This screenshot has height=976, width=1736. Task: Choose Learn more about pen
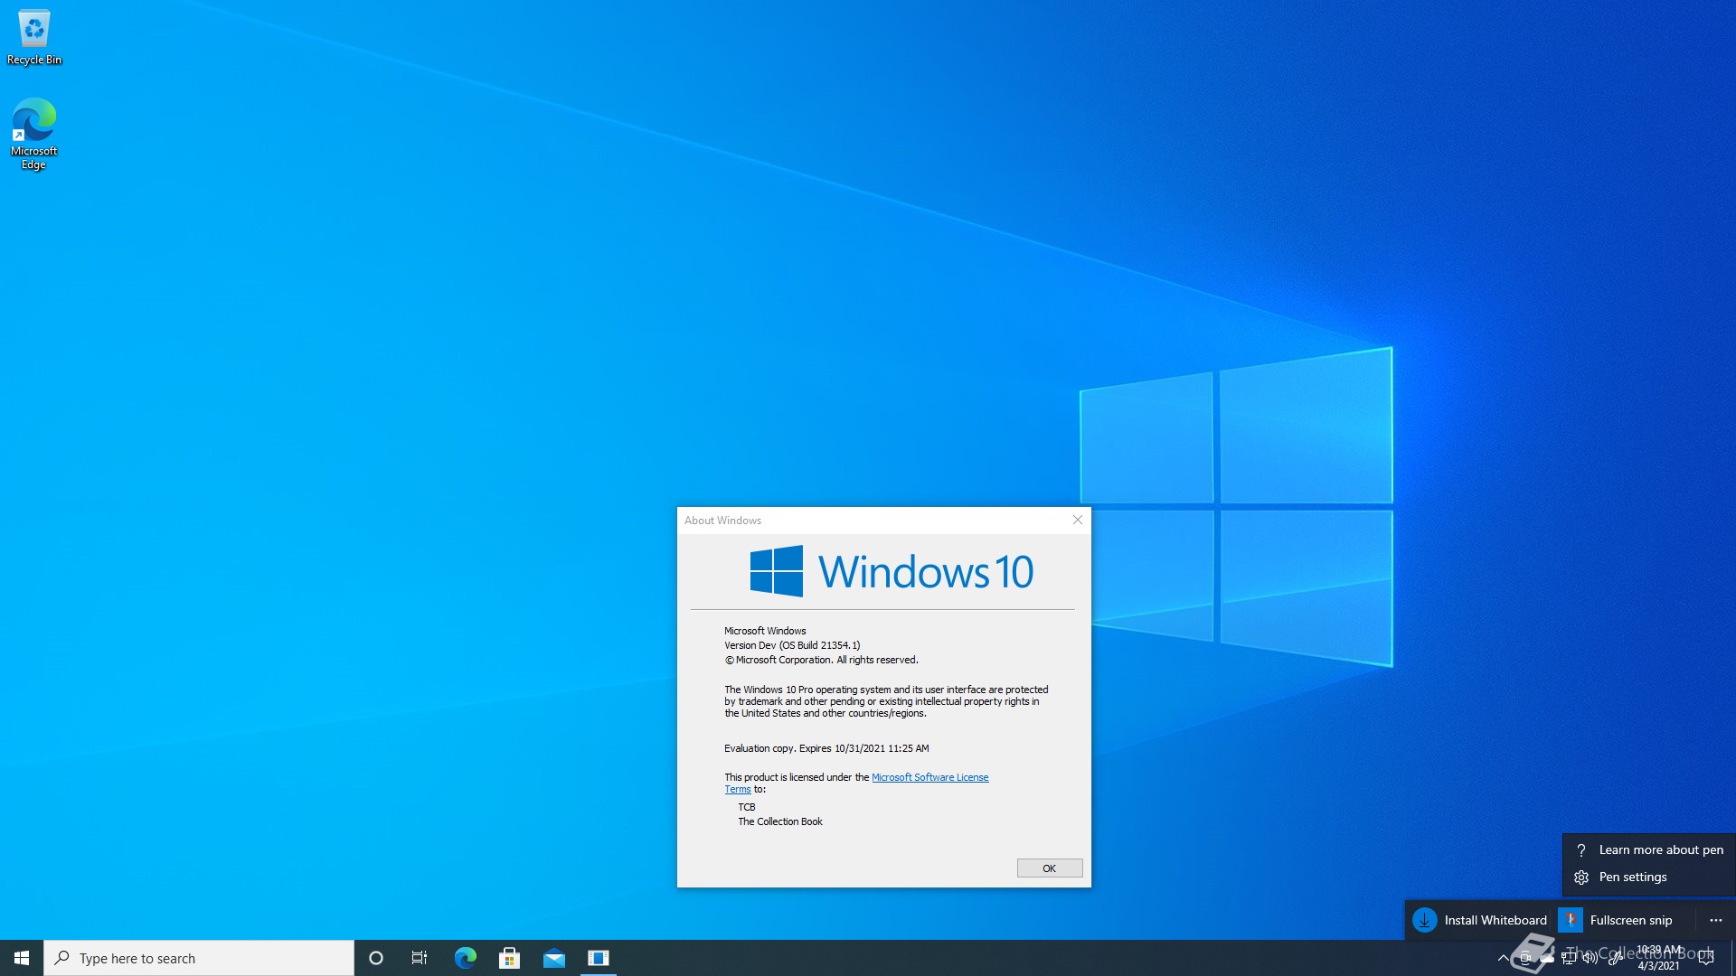[x=1649, y=849]
